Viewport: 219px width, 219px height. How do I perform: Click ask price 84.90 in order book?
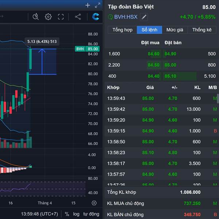click(x=170, y=54)
